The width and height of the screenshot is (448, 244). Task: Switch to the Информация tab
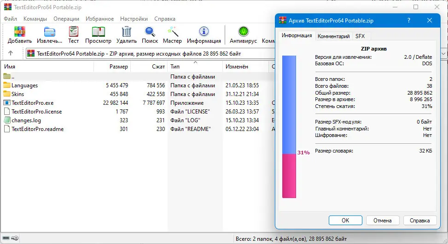point(297,36)
